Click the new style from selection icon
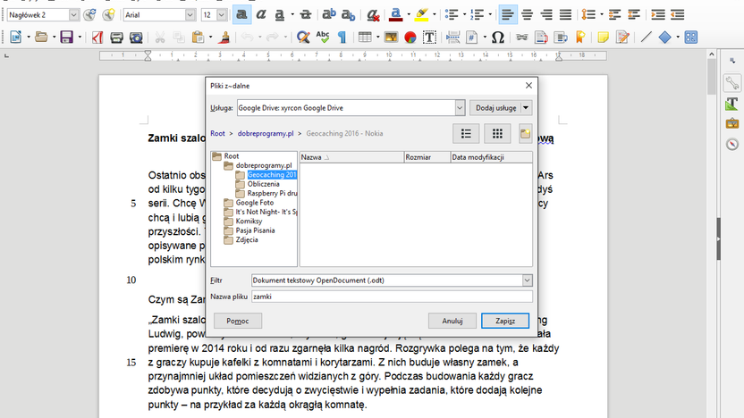The height and width of the screenshot is (418, 744). [x=109, y=14]
